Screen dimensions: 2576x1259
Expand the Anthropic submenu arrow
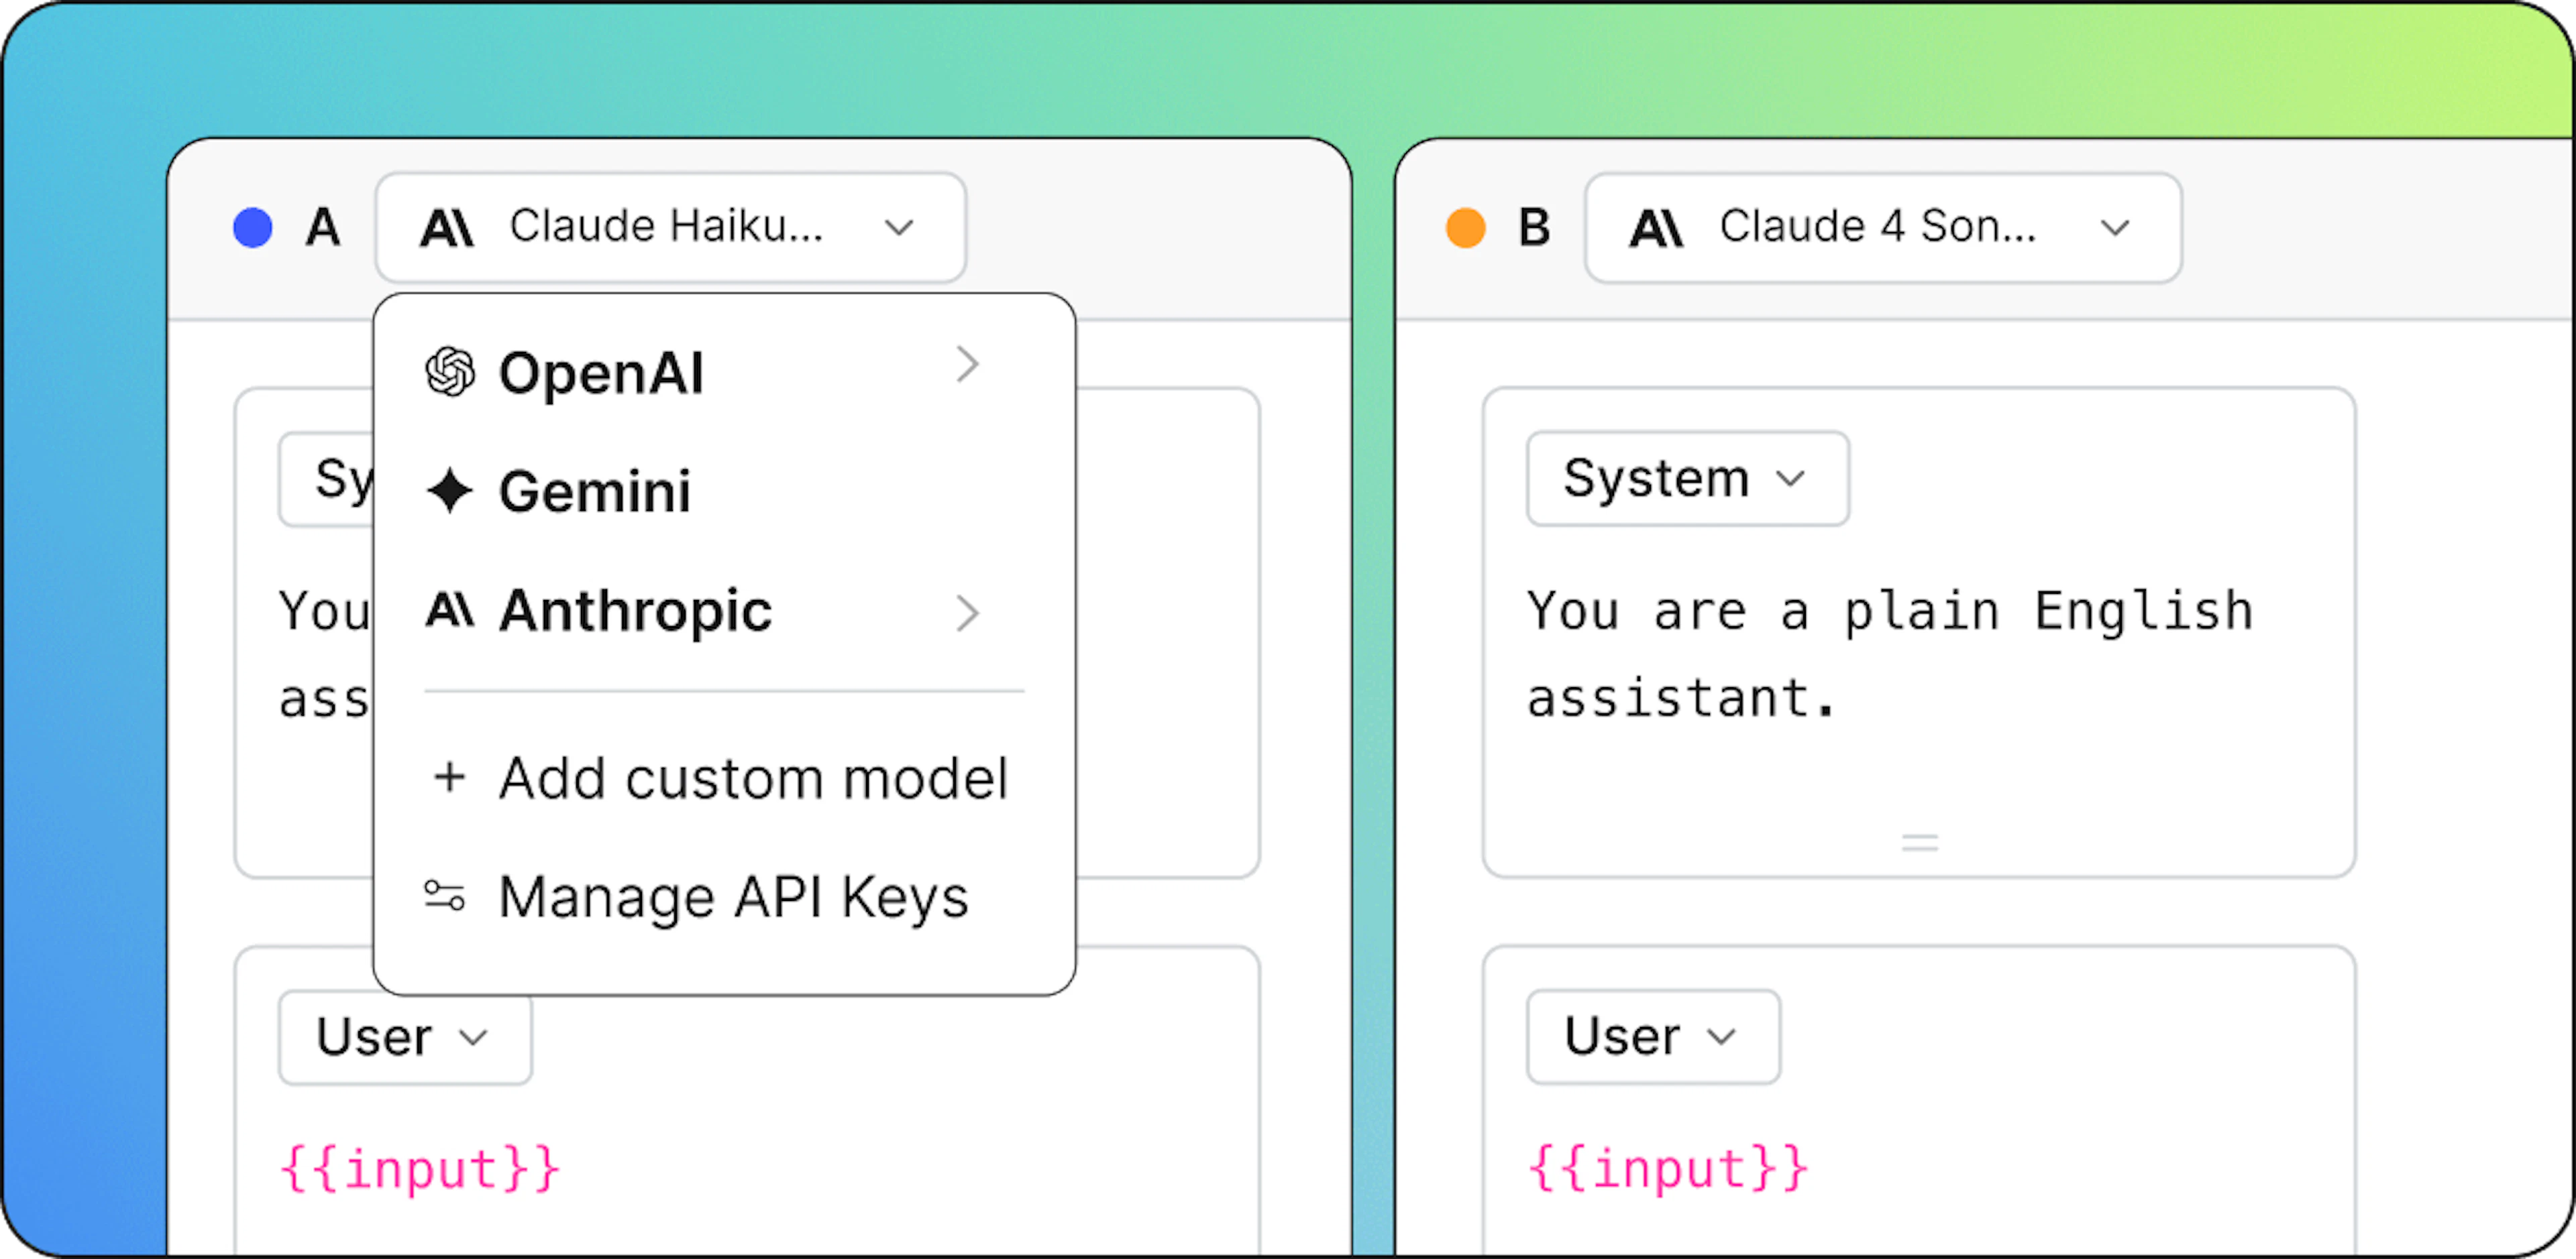[x=966, y=613]
